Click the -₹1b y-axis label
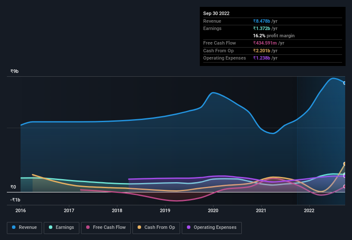Screen dimensions: 352x240 coord(15,200)
